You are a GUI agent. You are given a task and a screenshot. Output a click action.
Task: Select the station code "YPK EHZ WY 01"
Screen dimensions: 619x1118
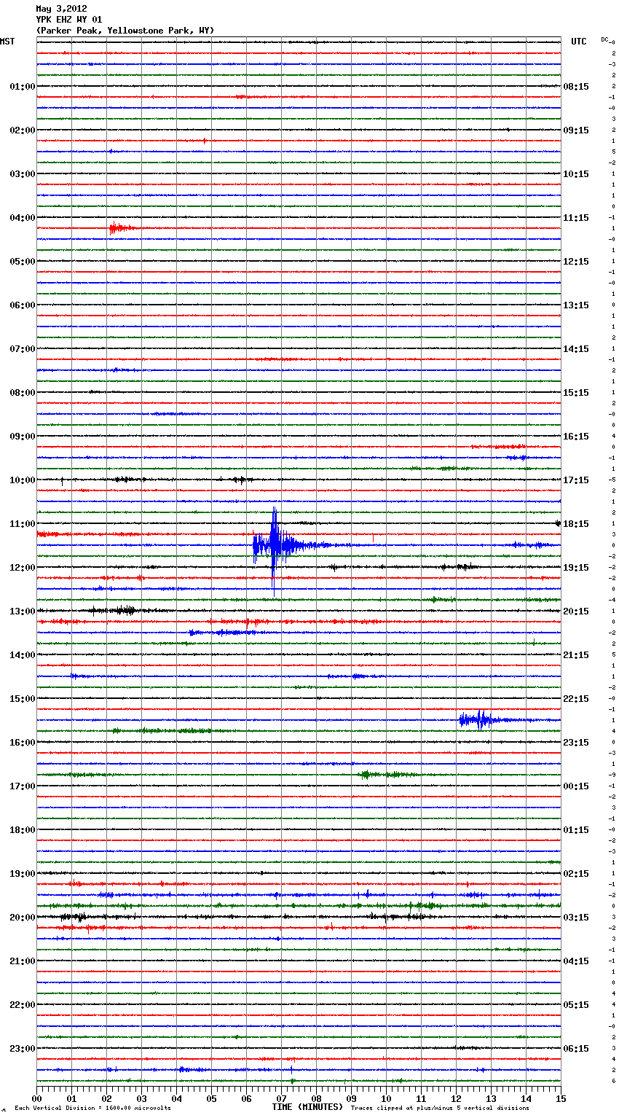click(69, 20)
